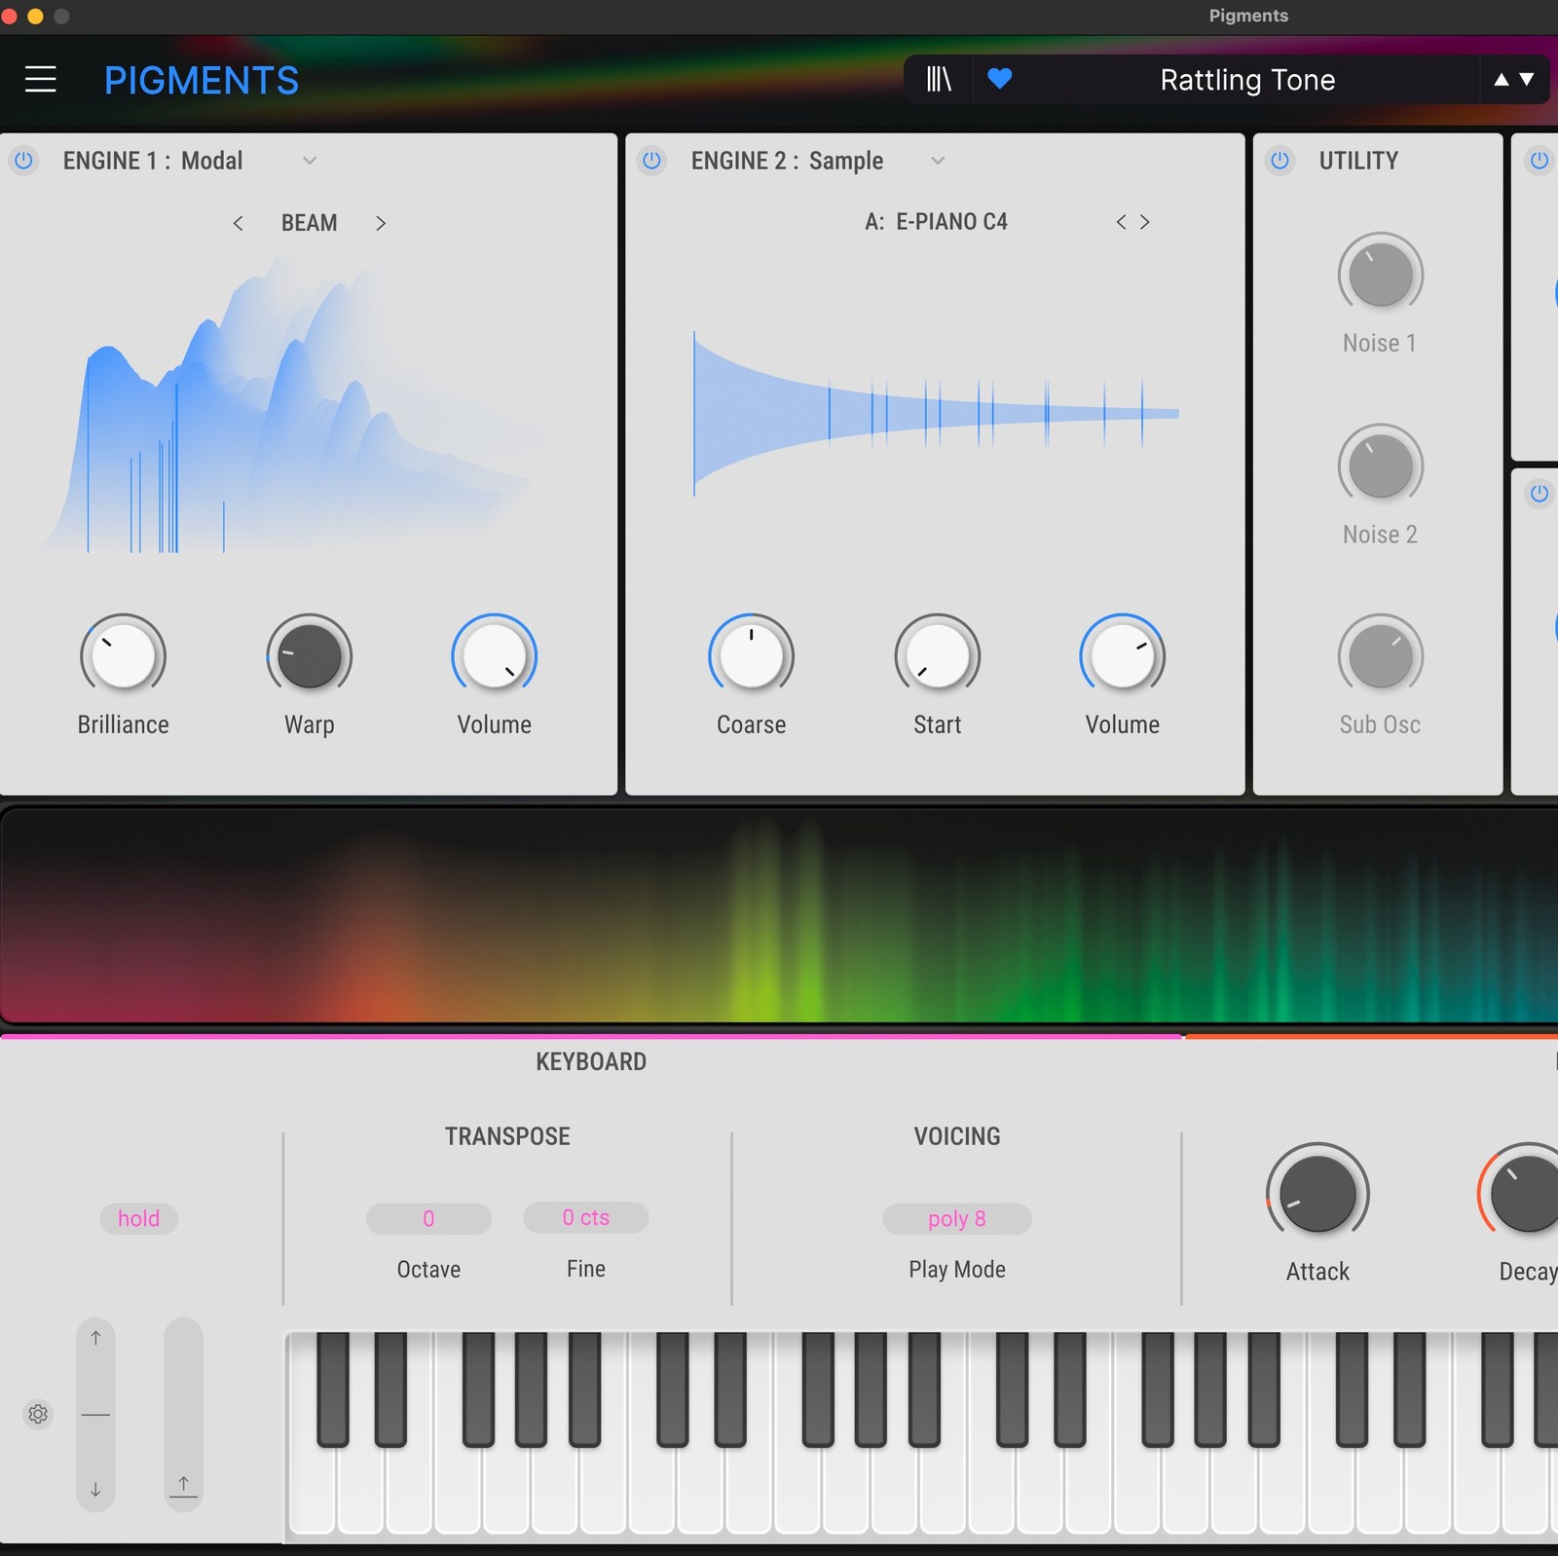The width and height of the screenshot is (1558, 1556).
Task: Play the leftmost white piano key
Action: coord(313,1490)
